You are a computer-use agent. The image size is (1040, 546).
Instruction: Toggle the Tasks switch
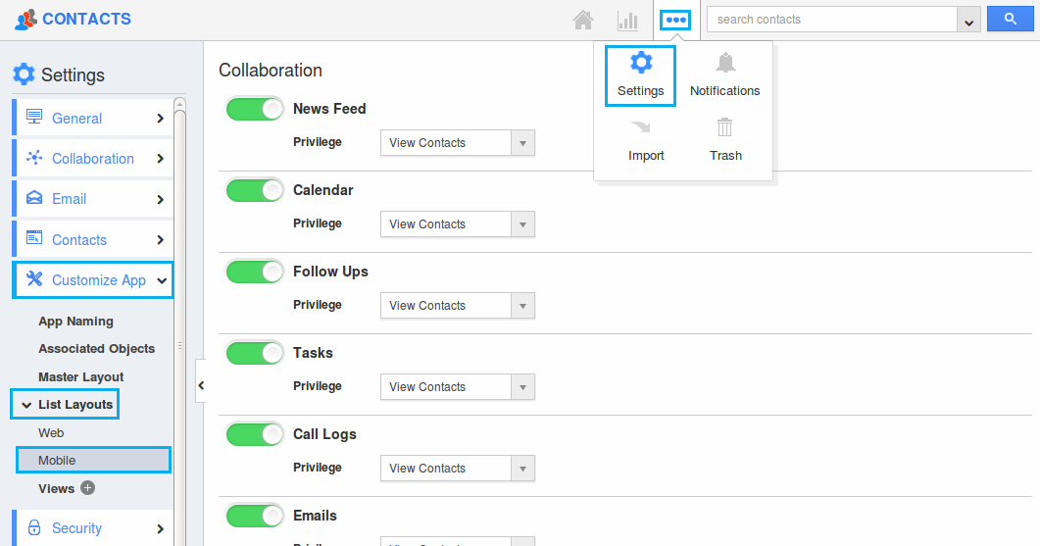click(x=255, y=354)
